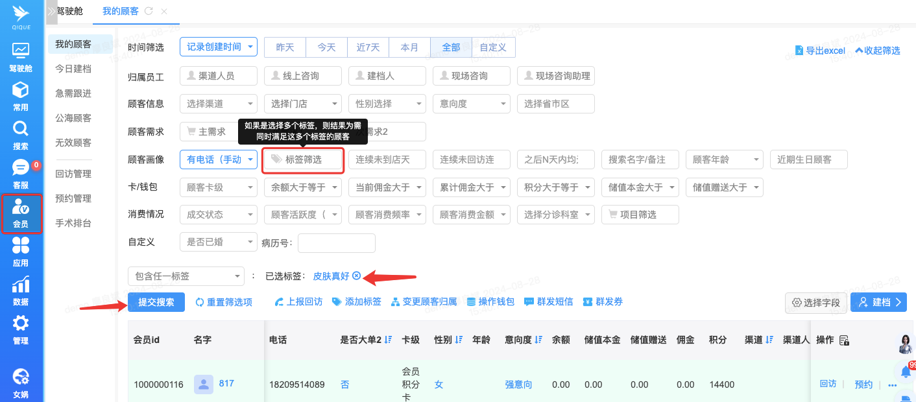Open the 包含任一标签 dropdown

pyautogui.click(x=186, y=276)
